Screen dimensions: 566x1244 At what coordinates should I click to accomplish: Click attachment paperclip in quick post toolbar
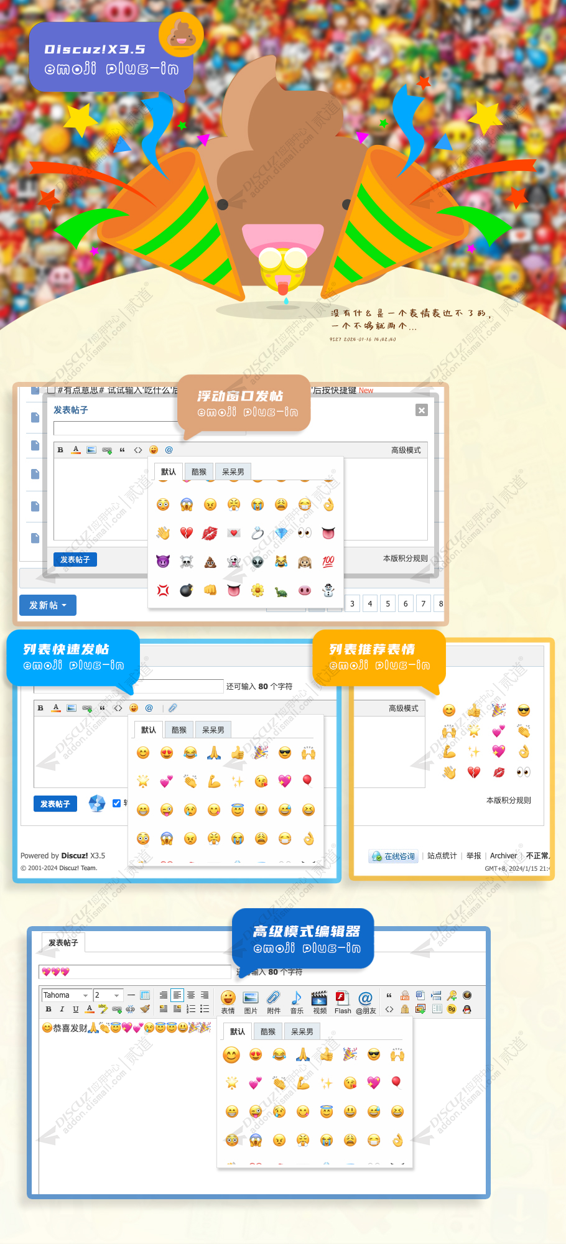pyautogui.click(x=173, y=708)
